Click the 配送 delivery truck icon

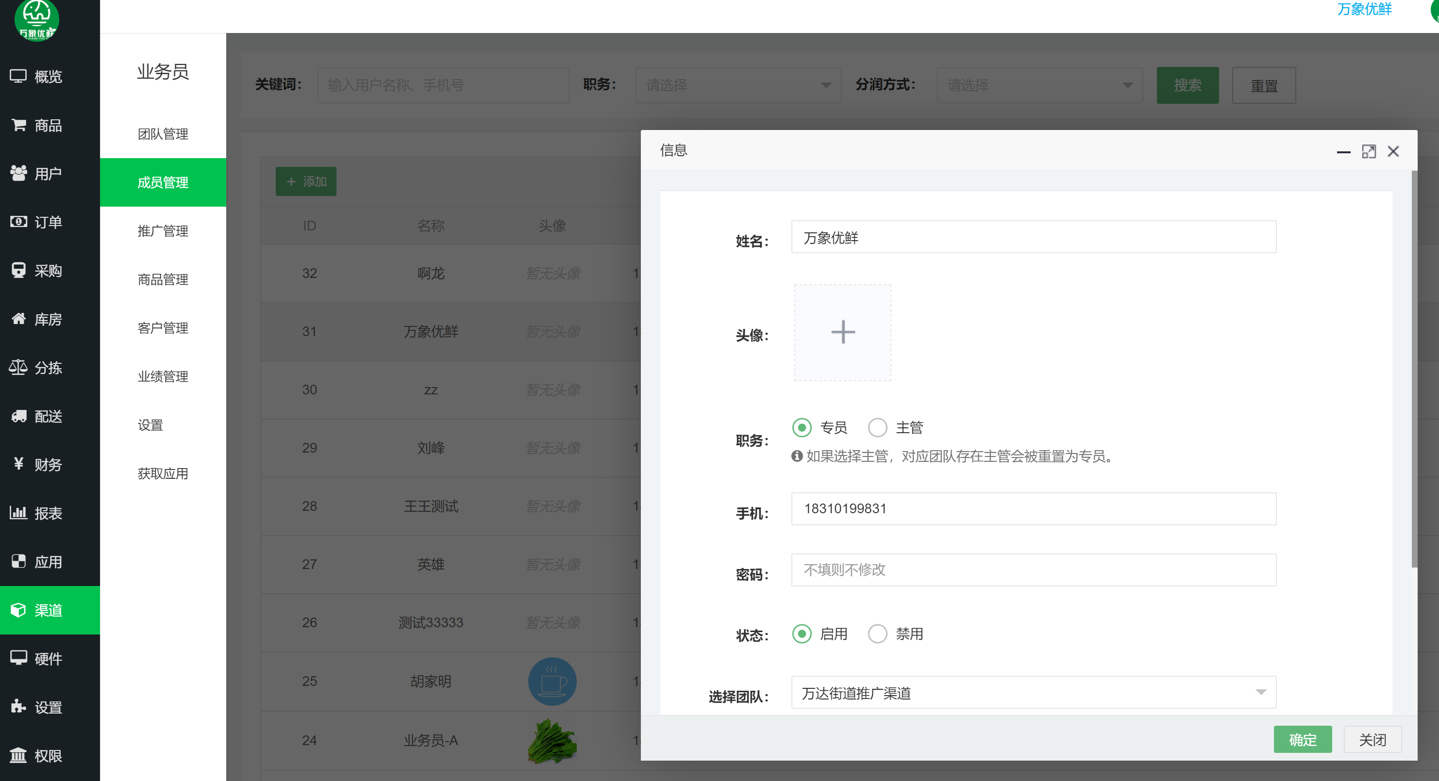18,416
